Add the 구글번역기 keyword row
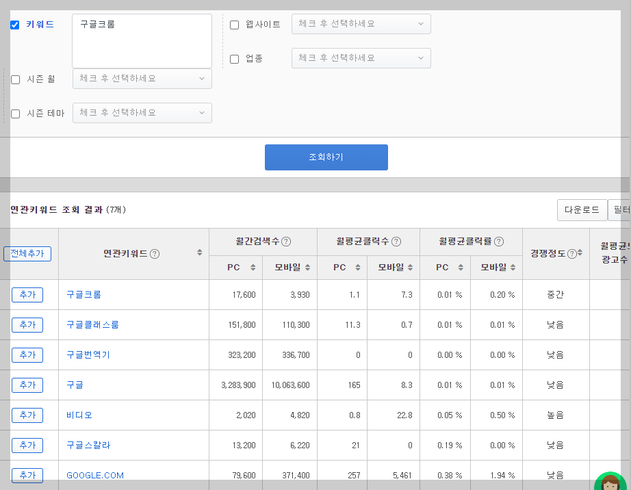The height and width of the screenshot is (490, 631). tap(27, 355)
